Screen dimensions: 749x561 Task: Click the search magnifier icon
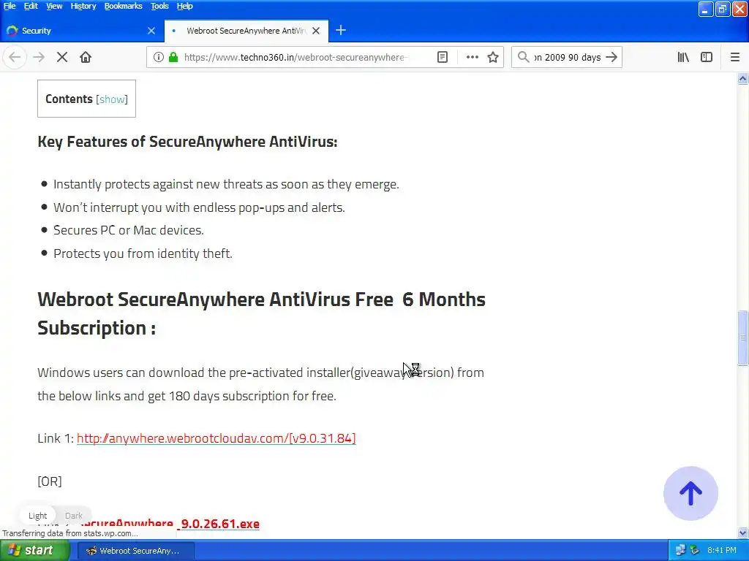524,57
